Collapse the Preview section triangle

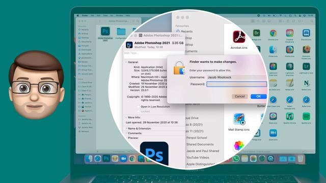[126, 138]
